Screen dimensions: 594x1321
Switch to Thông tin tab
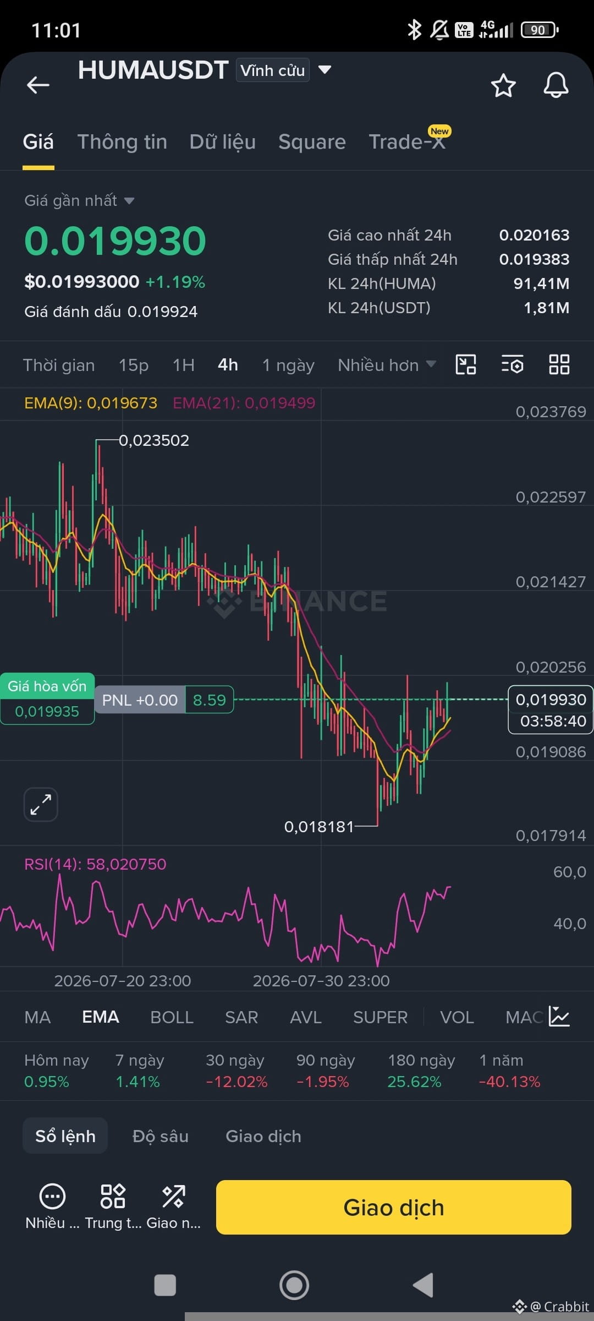[122, 142]
